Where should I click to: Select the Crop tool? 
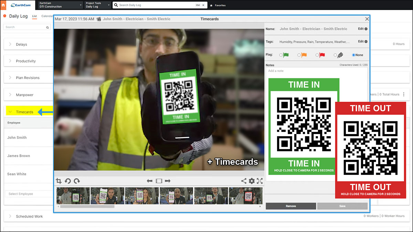(59, 181)
